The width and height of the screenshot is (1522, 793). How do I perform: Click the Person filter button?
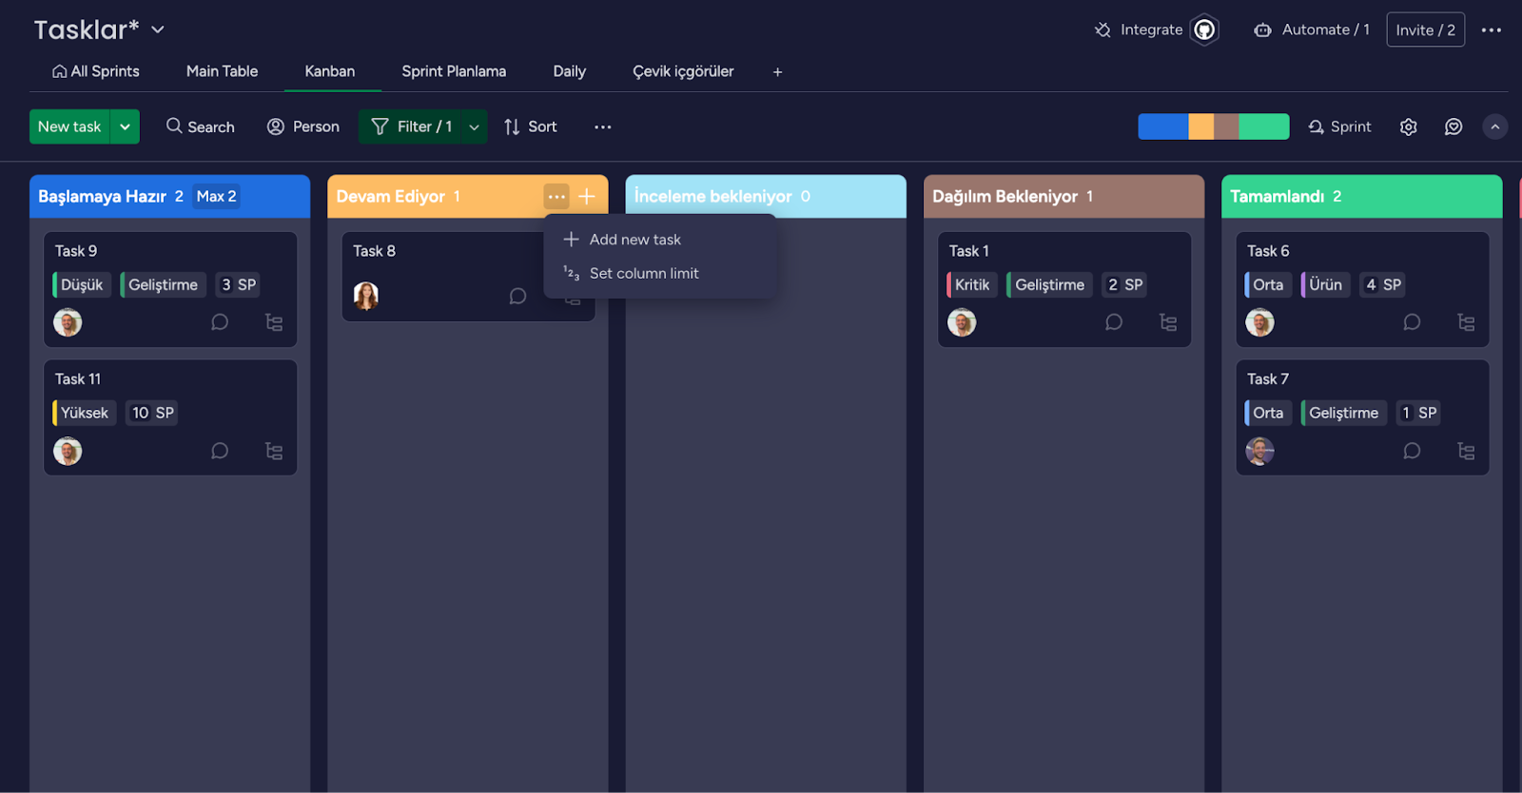coord(303,127)
